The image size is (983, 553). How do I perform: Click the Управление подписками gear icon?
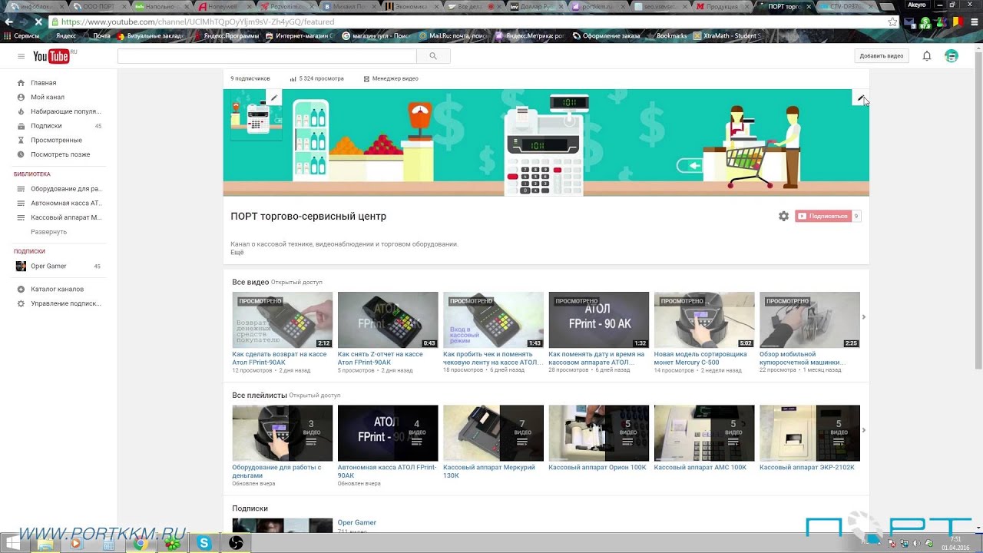(22, 303)
